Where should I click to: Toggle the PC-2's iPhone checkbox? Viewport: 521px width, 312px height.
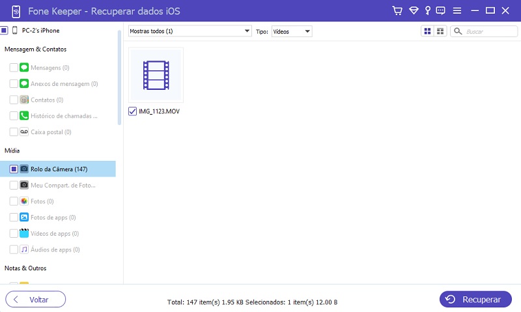(4, 30)
